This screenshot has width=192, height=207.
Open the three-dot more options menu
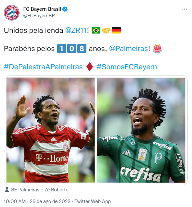[x=185, y=9]
